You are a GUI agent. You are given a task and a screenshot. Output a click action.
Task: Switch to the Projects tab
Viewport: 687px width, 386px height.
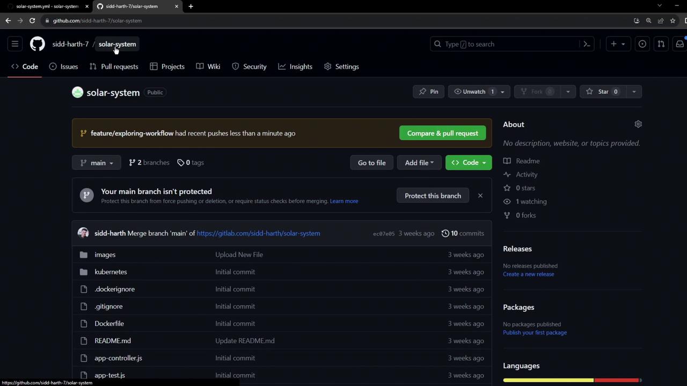167,66
